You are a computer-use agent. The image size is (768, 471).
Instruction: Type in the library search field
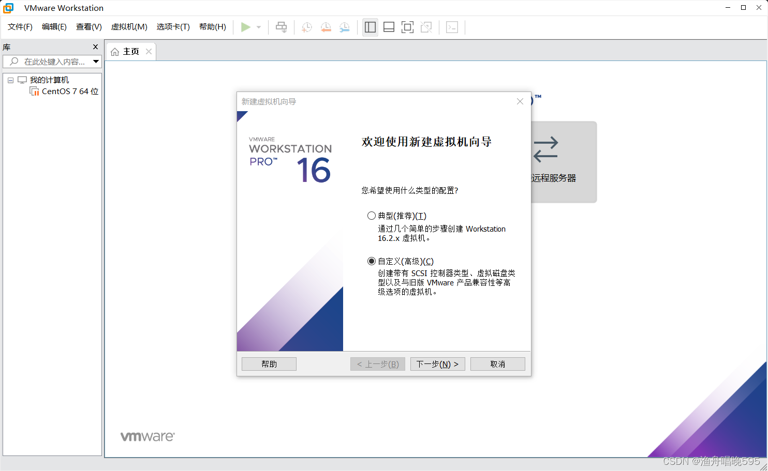tap(52, 62)
